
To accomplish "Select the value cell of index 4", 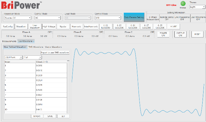I will coord(51,80).
